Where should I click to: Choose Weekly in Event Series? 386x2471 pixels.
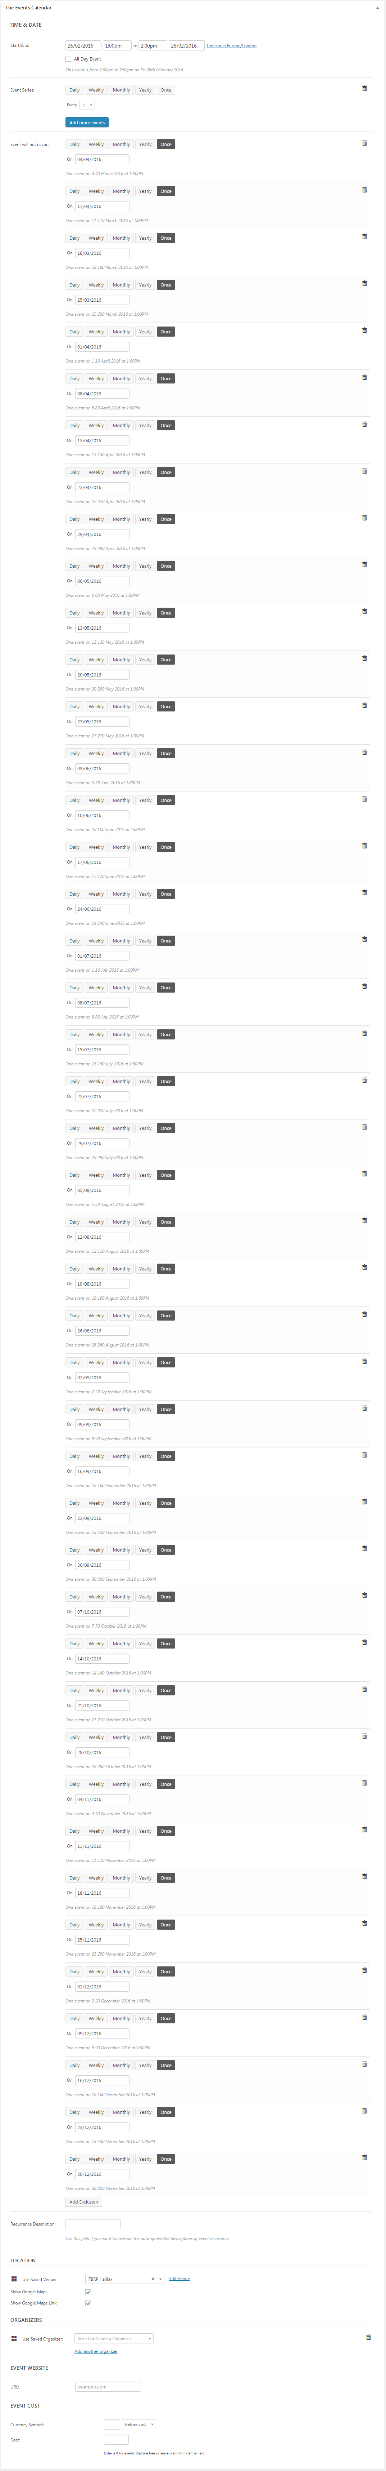tap(96, 90)
